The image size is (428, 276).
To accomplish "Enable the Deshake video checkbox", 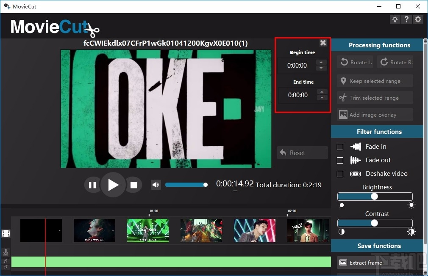I will (x=340, y=174).
